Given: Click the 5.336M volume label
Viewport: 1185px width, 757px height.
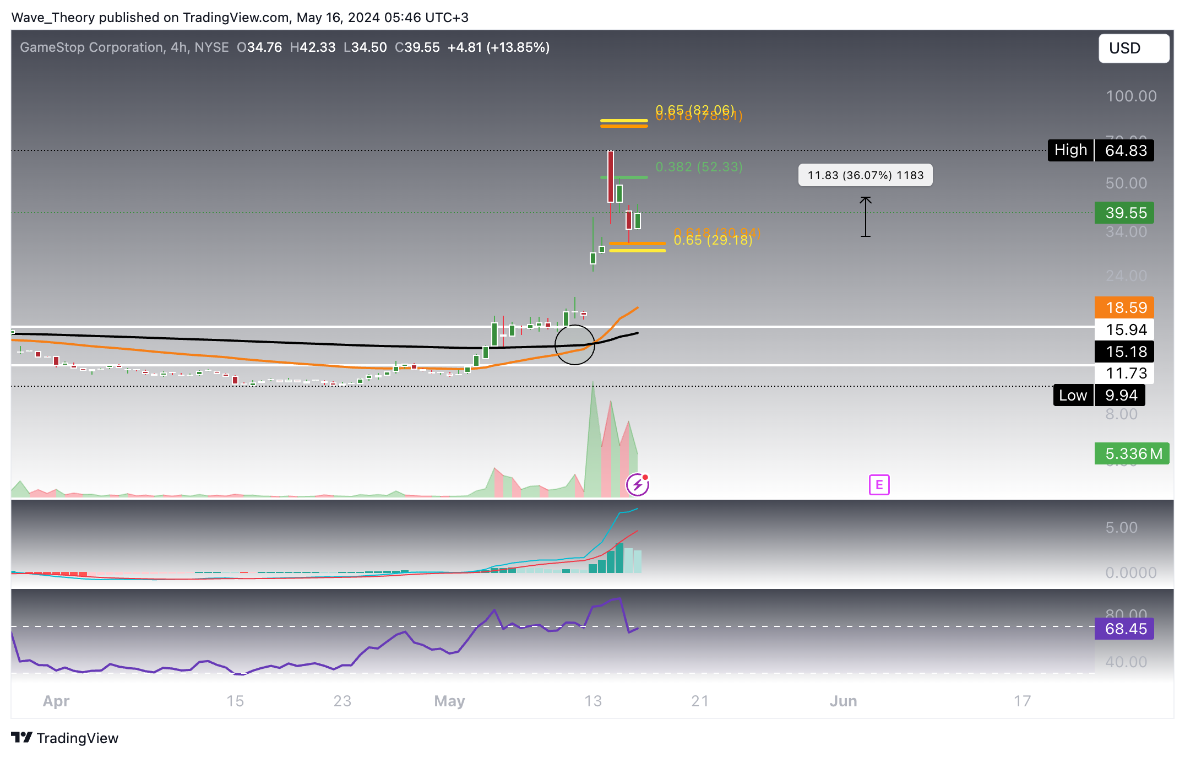Looking at the screenshot, I should [1132, 453].
